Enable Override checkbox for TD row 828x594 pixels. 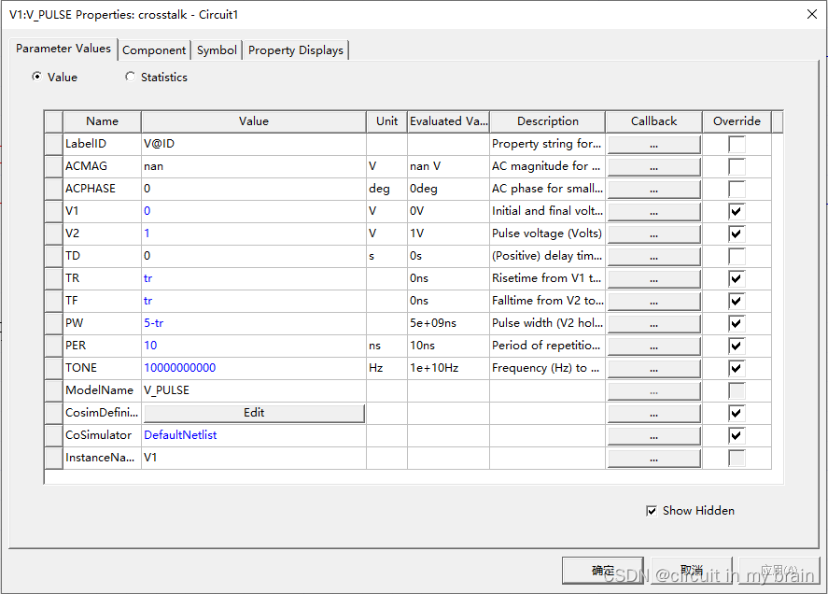[737, 256]
